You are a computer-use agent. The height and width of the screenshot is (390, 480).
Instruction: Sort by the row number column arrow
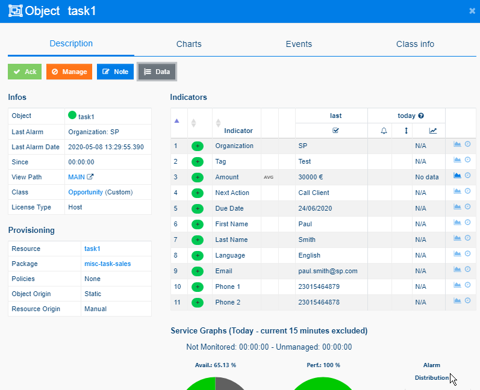point(176,120)
